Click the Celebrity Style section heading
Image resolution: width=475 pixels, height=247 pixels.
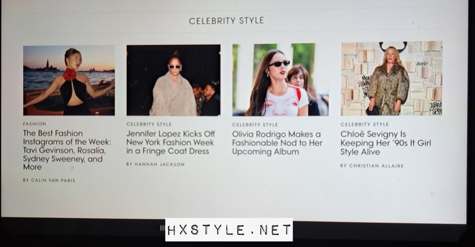coord(226,20)
